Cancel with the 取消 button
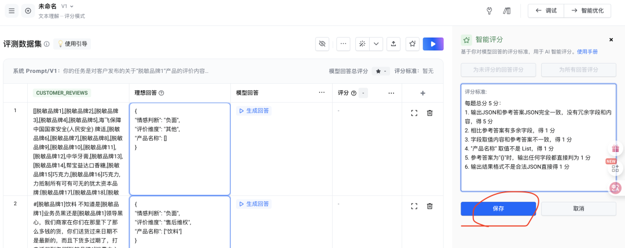Viewport: 625px width, 248px height. (x=578, y=209)
